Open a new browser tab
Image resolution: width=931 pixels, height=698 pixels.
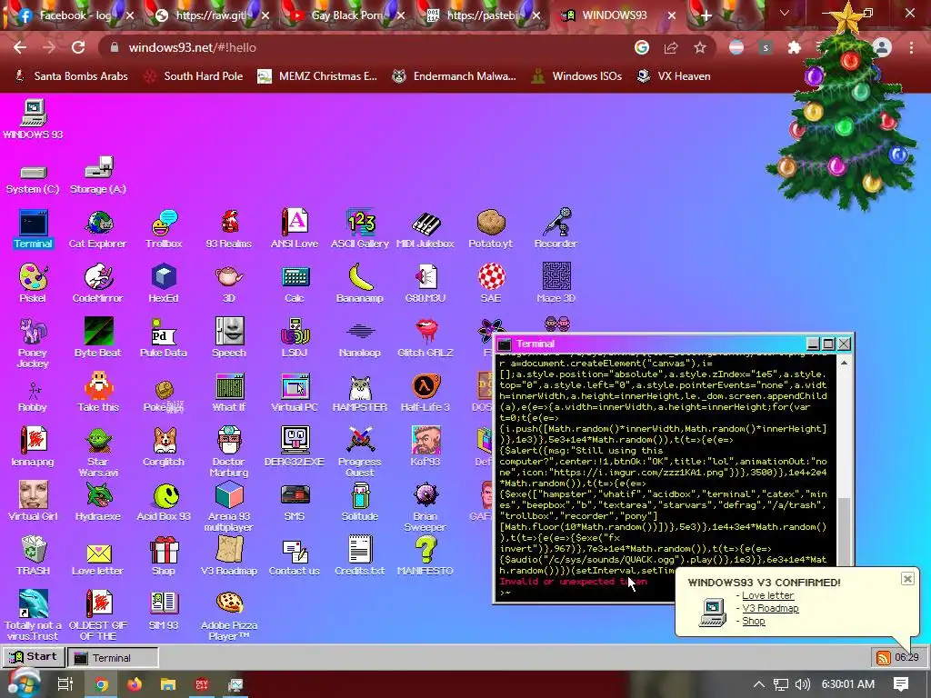[706, 16]
